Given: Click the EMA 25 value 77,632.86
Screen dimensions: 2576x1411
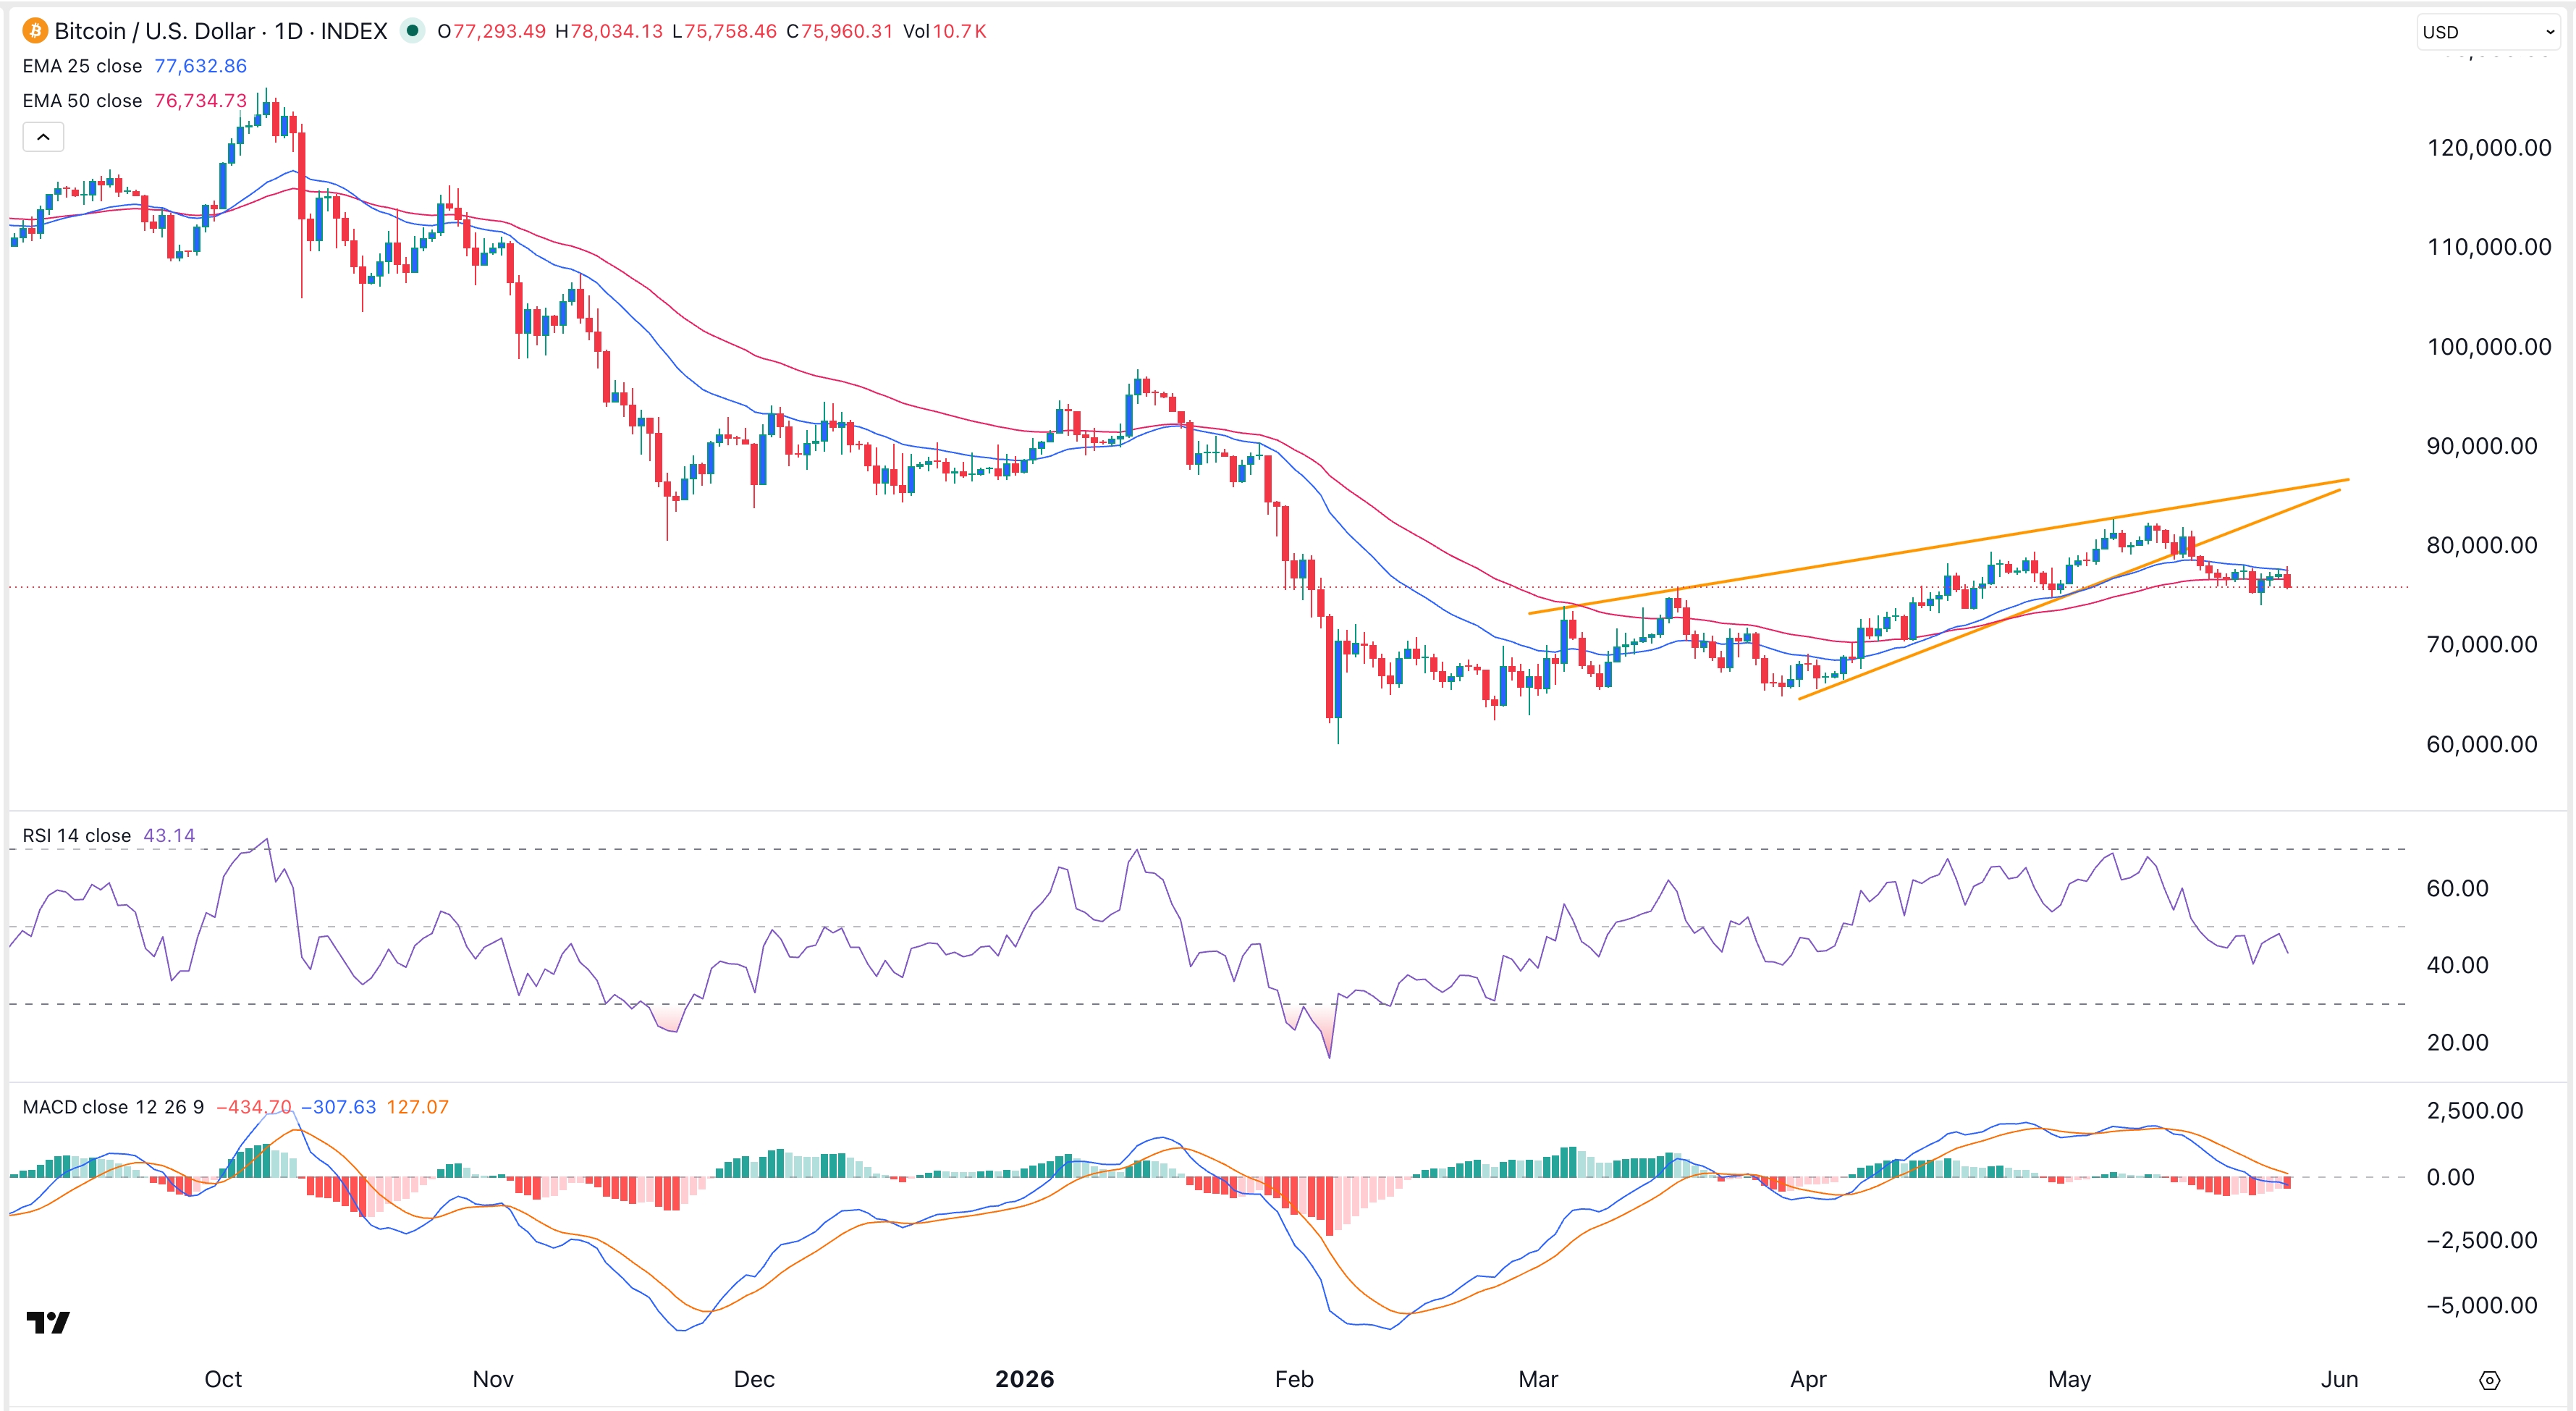Looking at the screenshot, I should pyautogui.click(x=200, y=66).
